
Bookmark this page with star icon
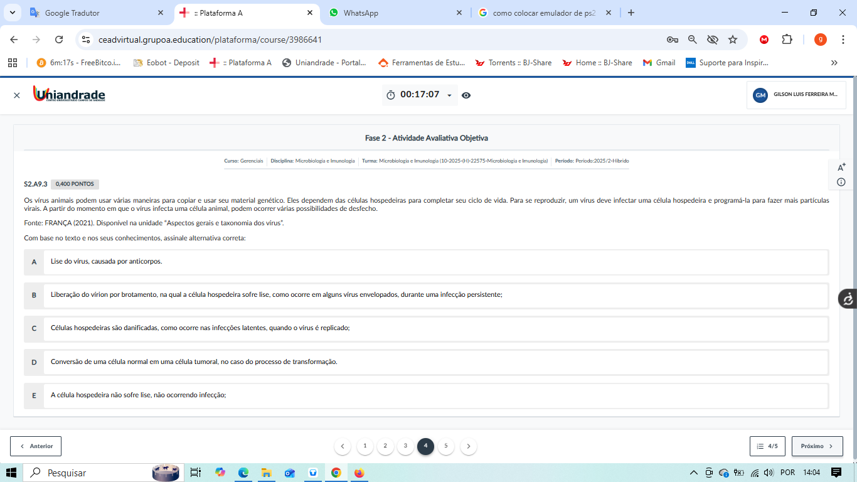(x=733, y=40)
